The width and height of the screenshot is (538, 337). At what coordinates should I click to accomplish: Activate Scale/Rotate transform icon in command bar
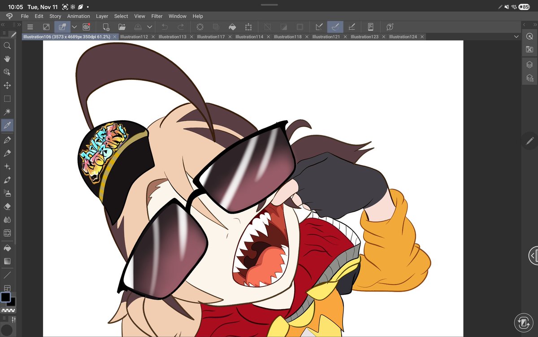(248, 27)
